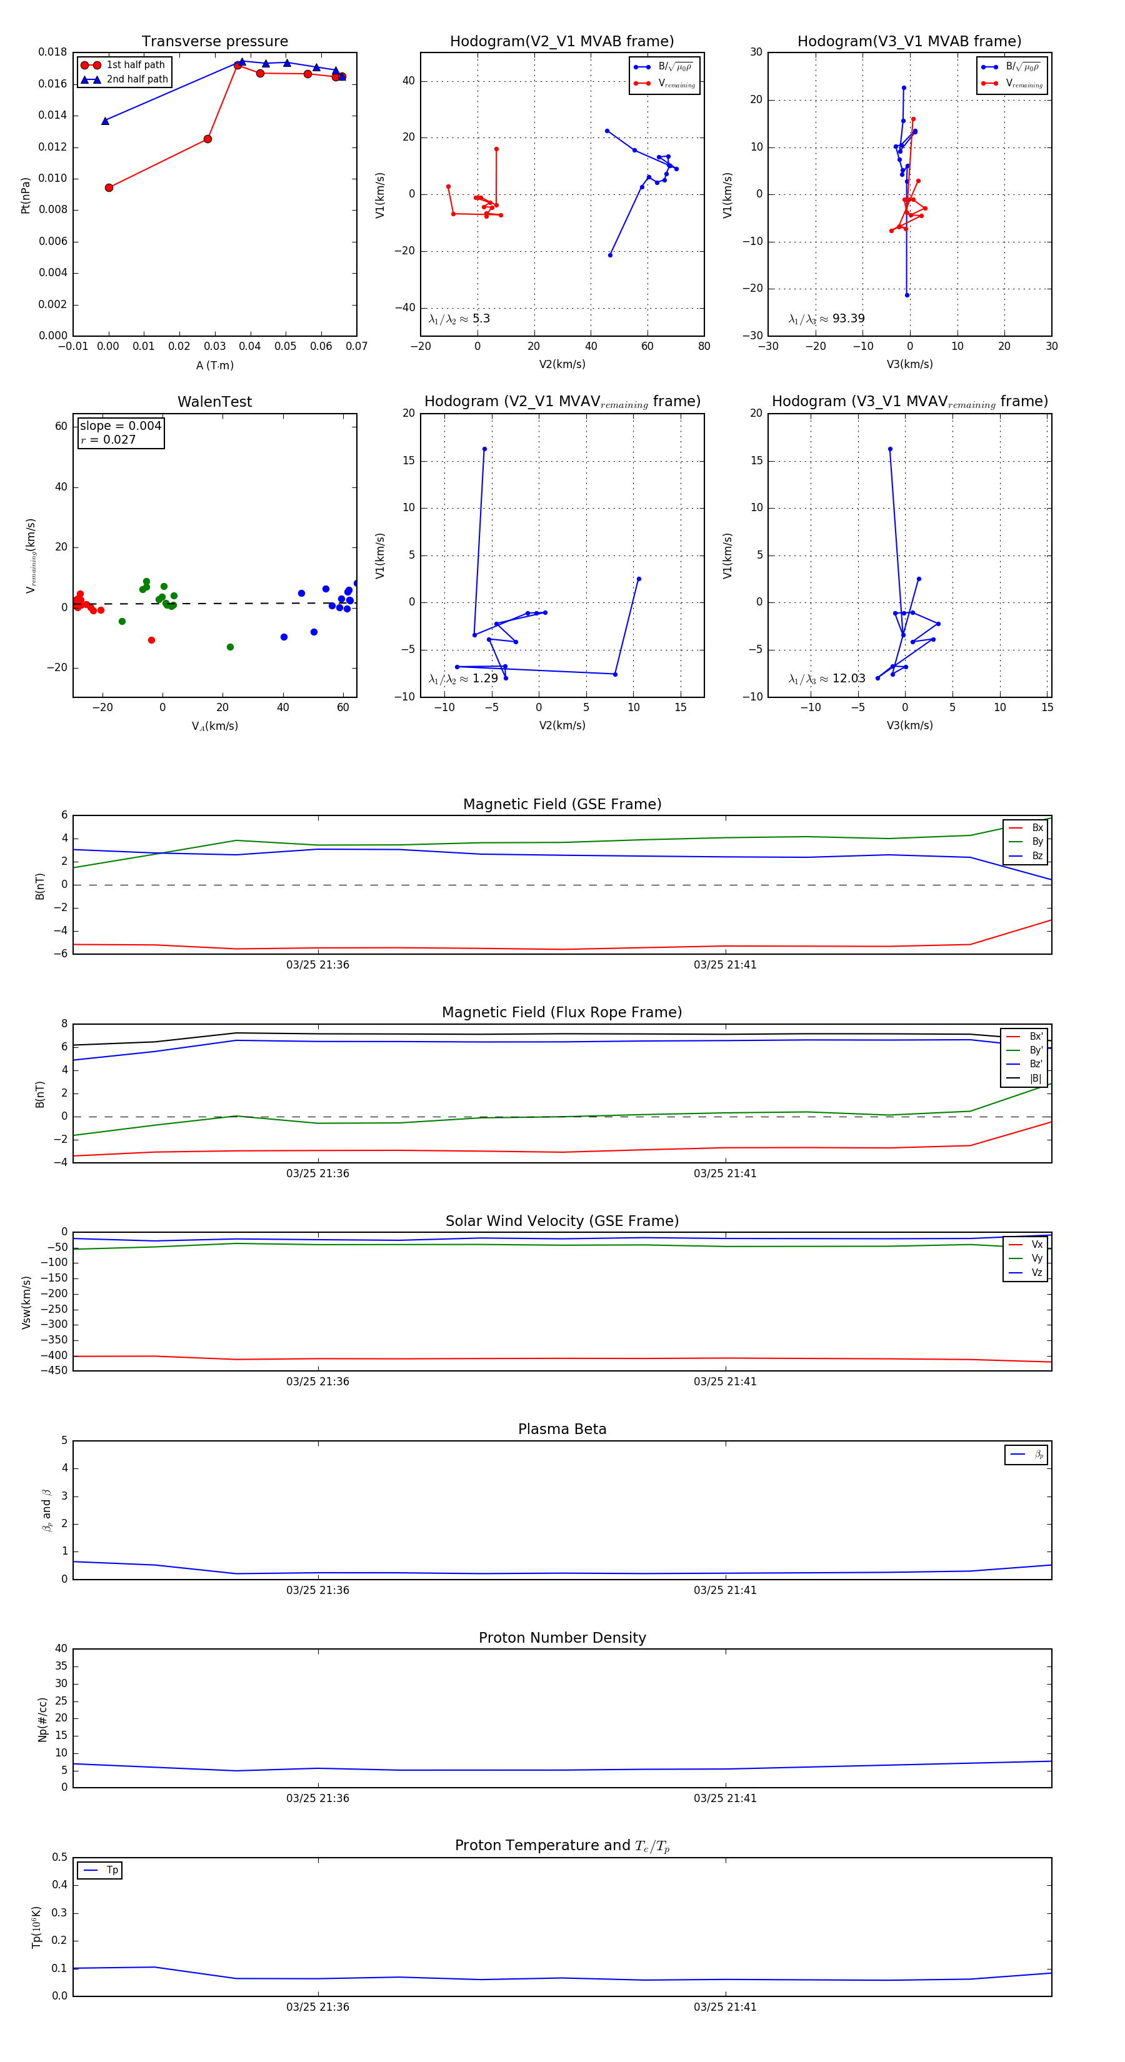Click the "V3(km/s)" x-axis label of V3_V1 MVAB hodogram
This screenshot has height=2062, width=1125.
click(909, 364)
